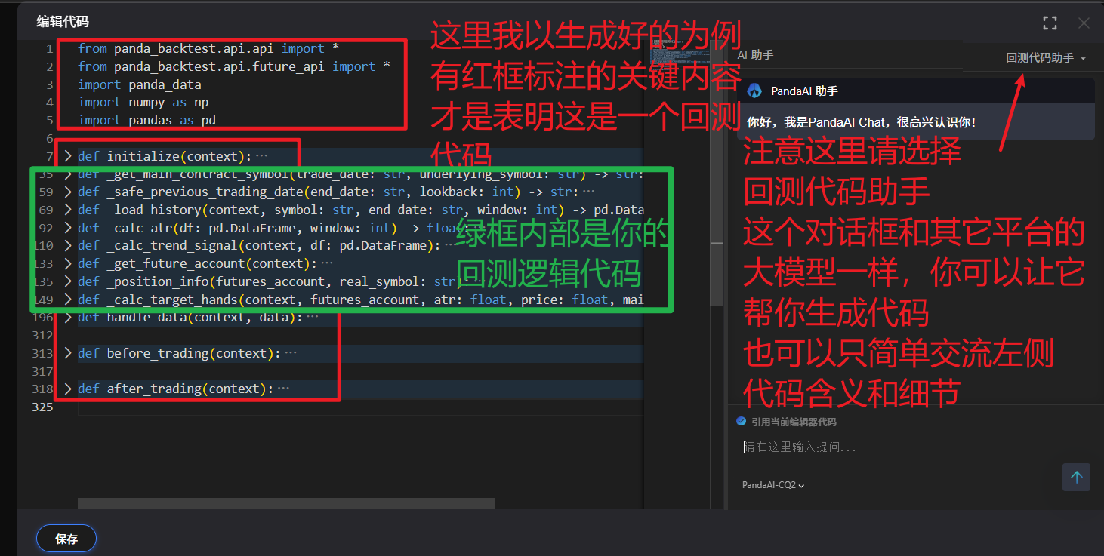The image size is (1104, 556).
Task: Click line number 317
Action: (x=43, y=371)
